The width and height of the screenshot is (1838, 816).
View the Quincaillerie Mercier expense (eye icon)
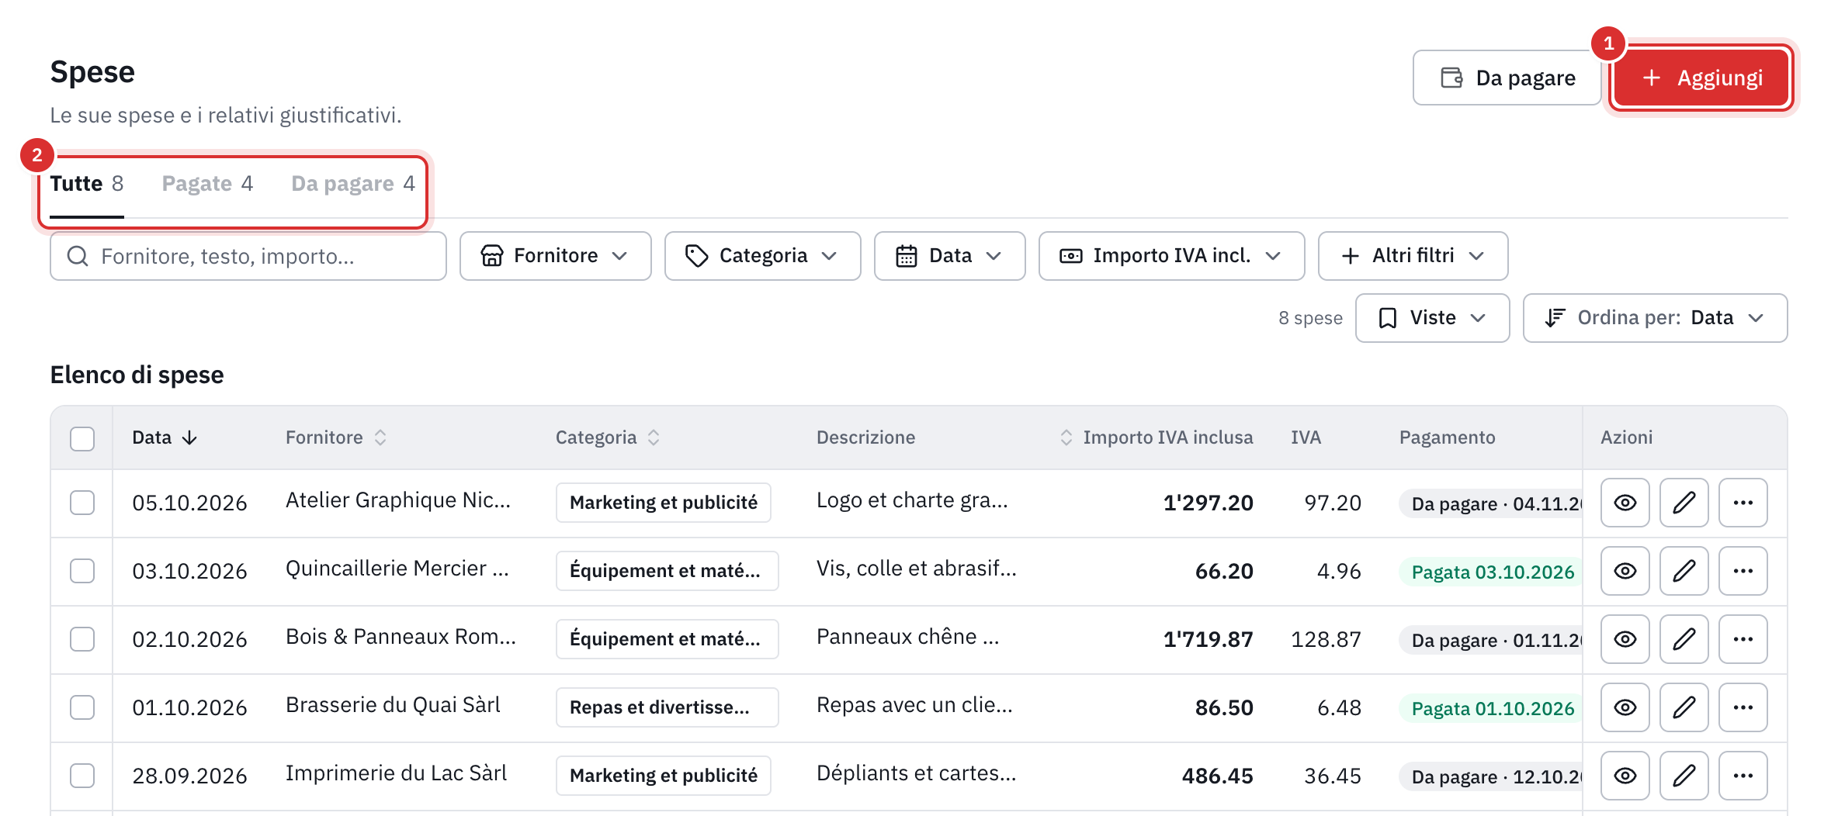click(x=1625, y=571)
